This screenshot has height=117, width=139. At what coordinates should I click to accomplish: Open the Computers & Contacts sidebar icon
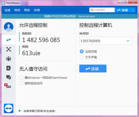coord(9,68)
